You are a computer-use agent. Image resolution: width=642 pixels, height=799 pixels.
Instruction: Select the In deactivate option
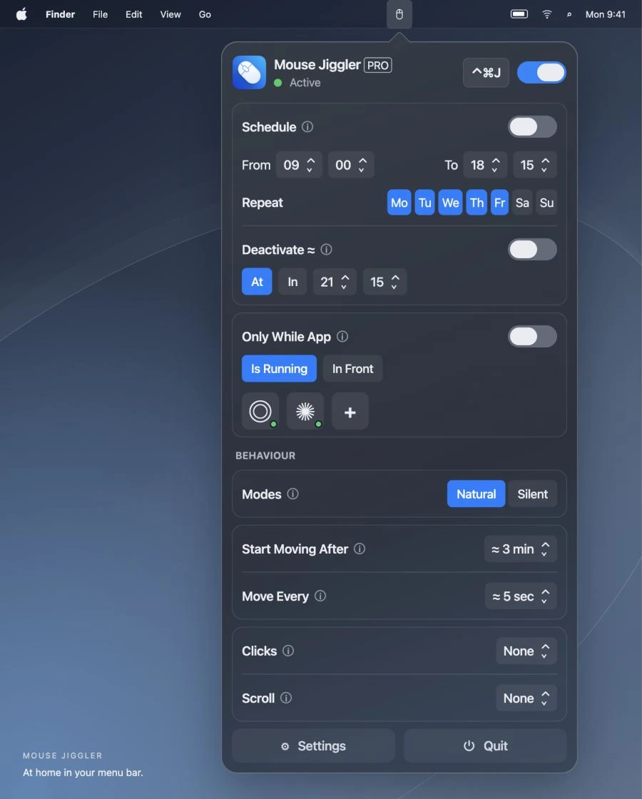coord(292,282)
